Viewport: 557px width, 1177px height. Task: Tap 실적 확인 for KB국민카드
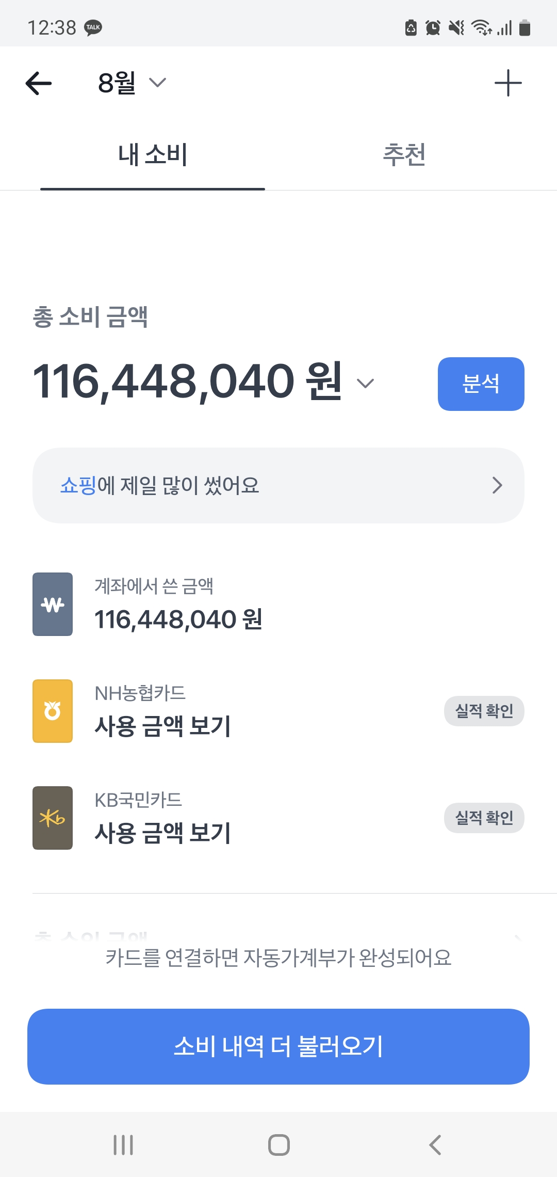pyautogui.click(x=484, y=818)
